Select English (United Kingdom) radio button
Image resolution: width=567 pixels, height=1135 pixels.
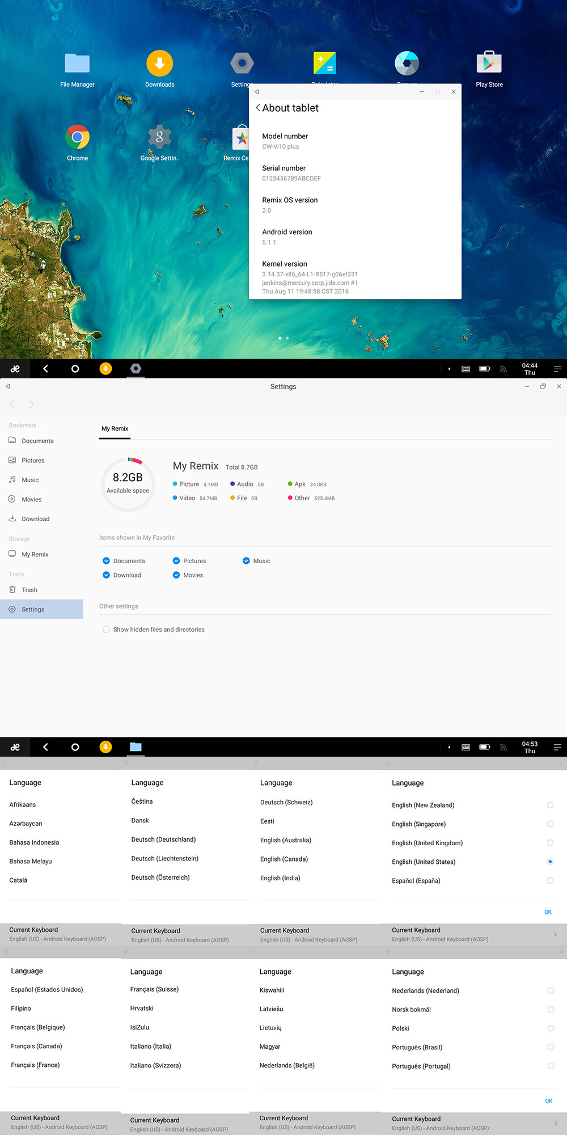[549, 843]
